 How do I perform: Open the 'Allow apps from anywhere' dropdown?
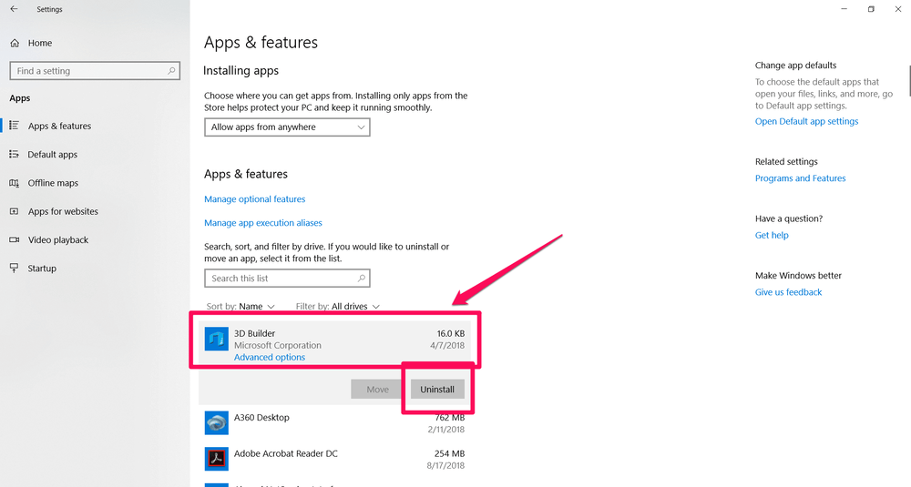(x=287, y=127)
